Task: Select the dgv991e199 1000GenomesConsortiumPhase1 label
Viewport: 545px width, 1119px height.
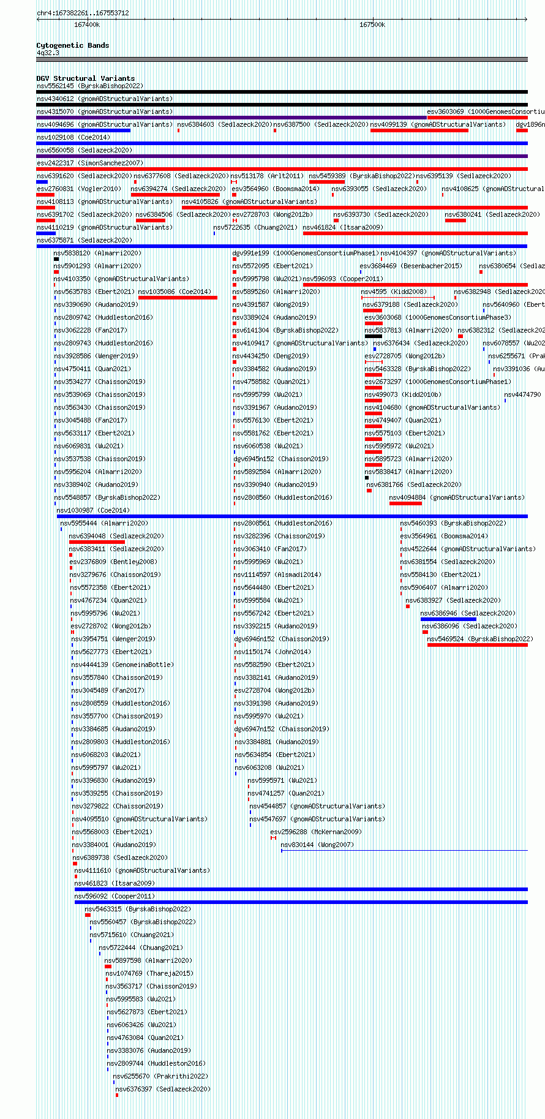Action: (x=306, y=253)
